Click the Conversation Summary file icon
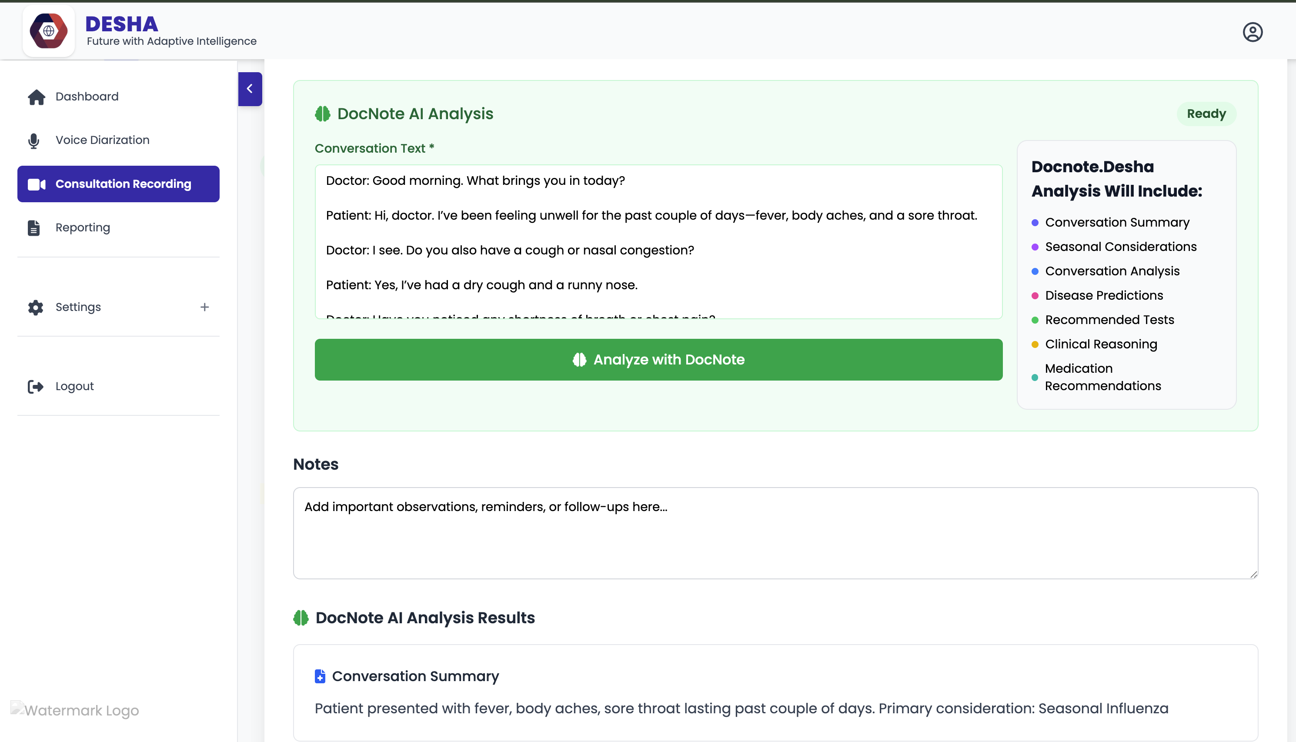This screenshot has width=1296, height=742. pyautogui.click(x=320, y=676)
